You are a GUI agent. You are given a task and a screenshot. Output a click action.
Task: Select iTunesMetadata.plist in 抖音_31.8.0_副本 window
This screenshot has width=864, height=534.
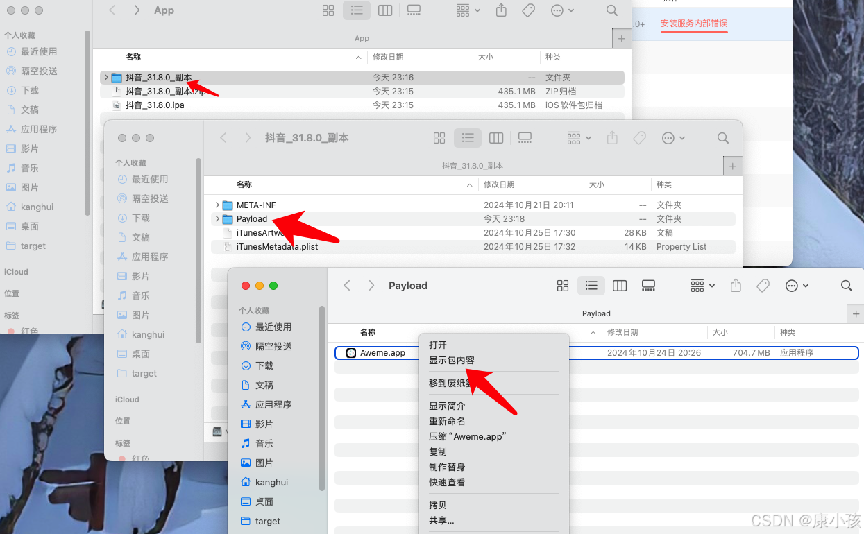click(473, 247)
